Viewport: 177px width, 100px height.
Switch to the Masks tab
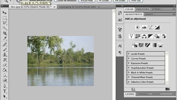coord(149,14)
